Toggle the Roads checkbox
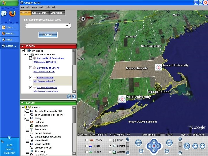Screen dimensions: 208x156 (x=86, y=146)
